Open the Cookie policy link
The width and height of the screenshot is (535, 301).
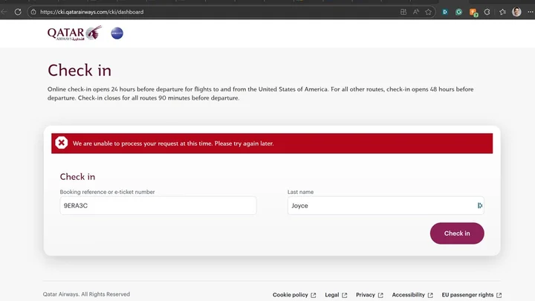[291, 295]
